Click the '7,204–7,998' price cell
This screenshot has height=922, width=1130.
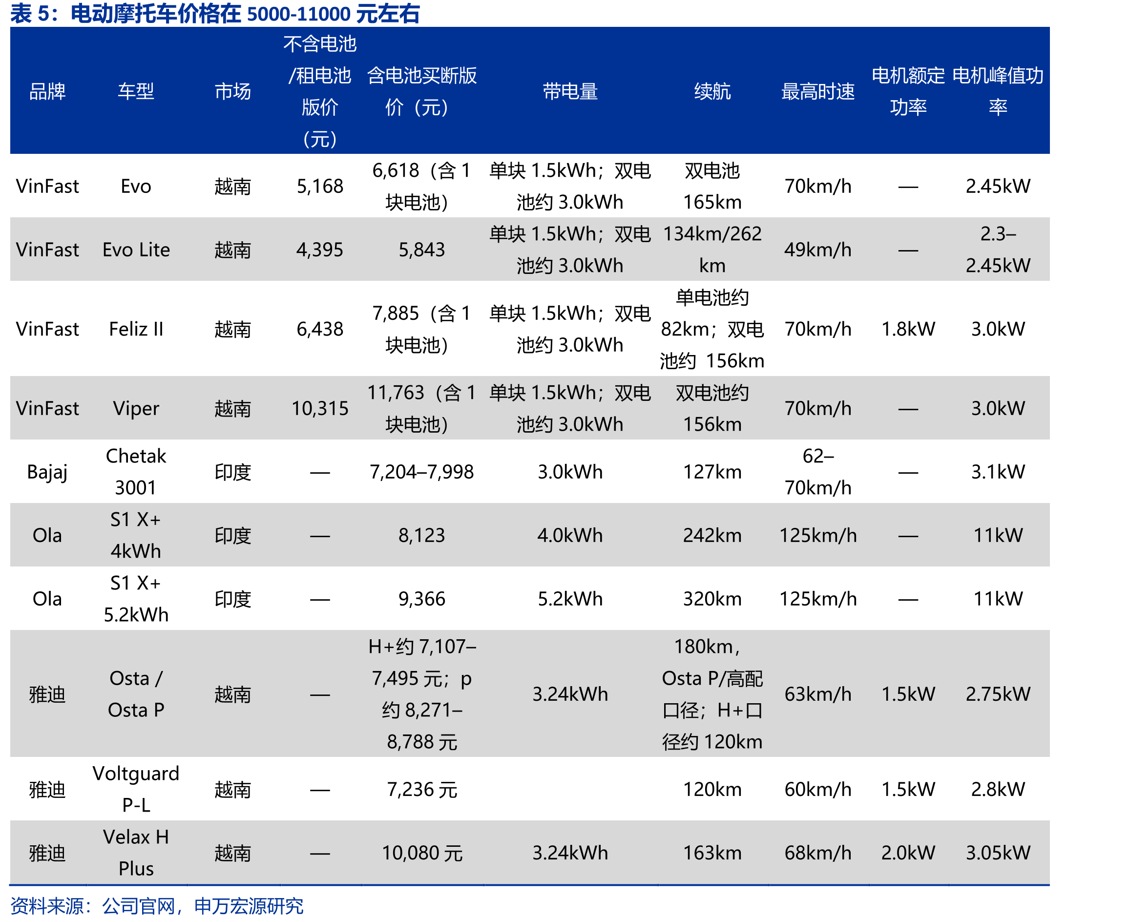coord(421,472)
